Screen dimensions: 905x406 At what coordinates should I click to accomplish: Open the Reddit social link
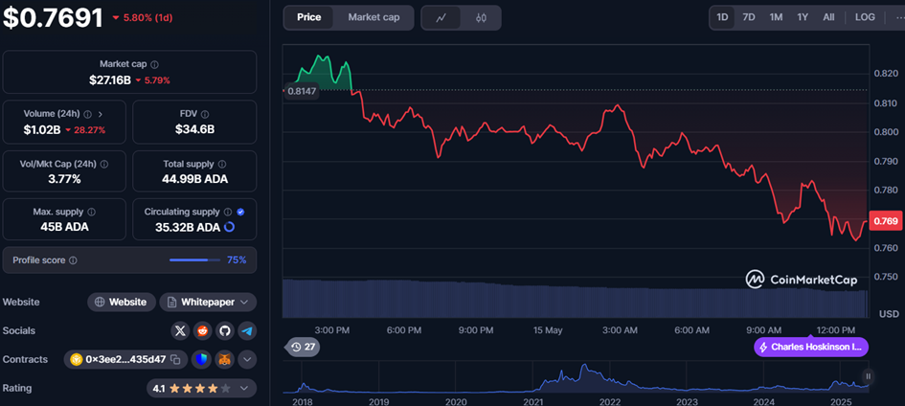[x=203, y=331]
